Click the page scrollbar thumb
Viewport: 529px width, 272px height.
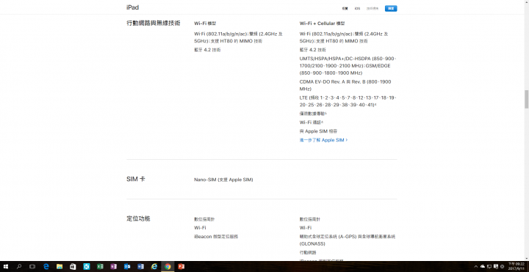coord(526,99)
